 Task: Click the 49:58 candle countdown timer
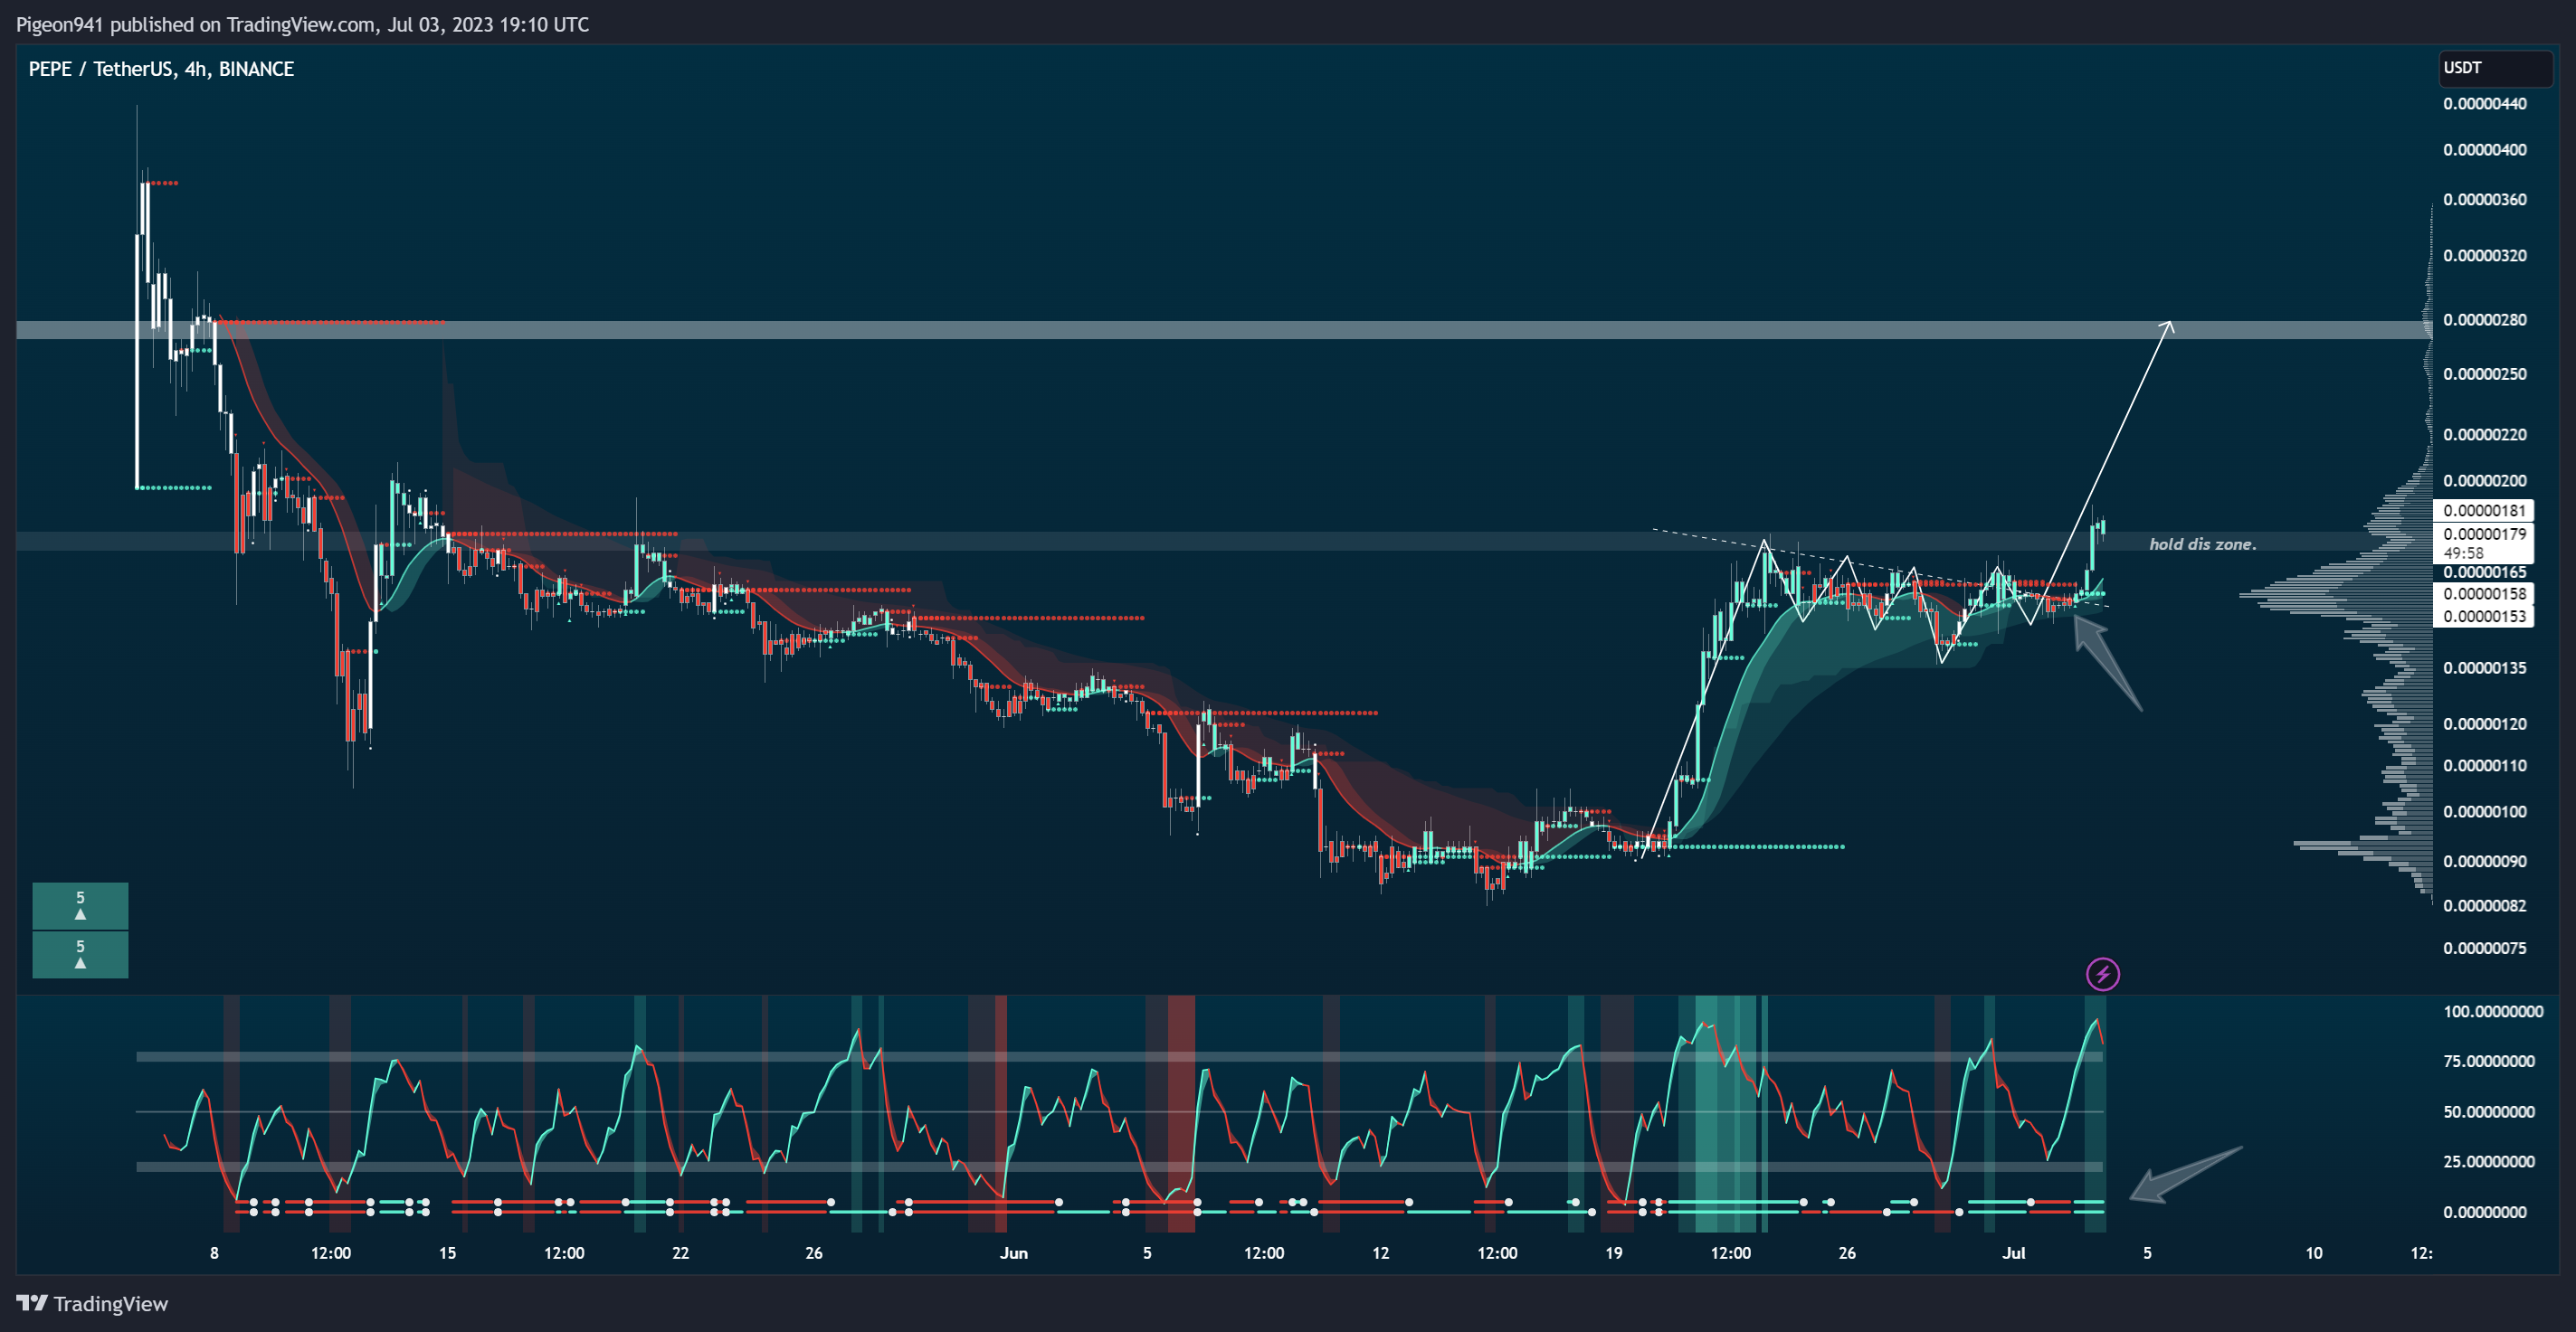(2464, 553)
